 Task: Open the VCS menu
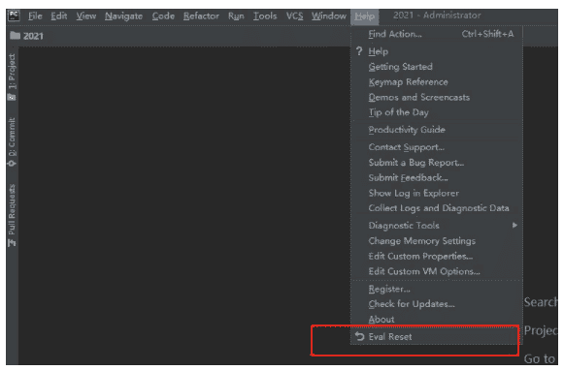[x=294, y=16]
